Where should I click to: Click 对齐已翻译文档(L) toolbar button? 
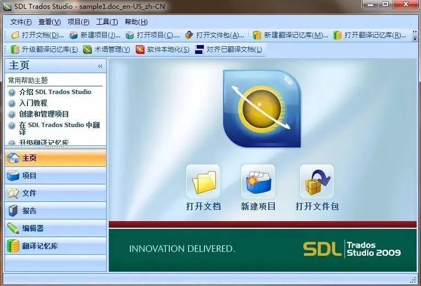pos(229,50)
